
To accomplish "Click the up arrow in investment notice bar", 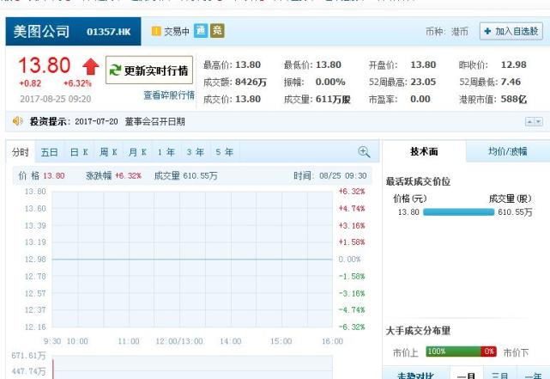I will (529, 121).
